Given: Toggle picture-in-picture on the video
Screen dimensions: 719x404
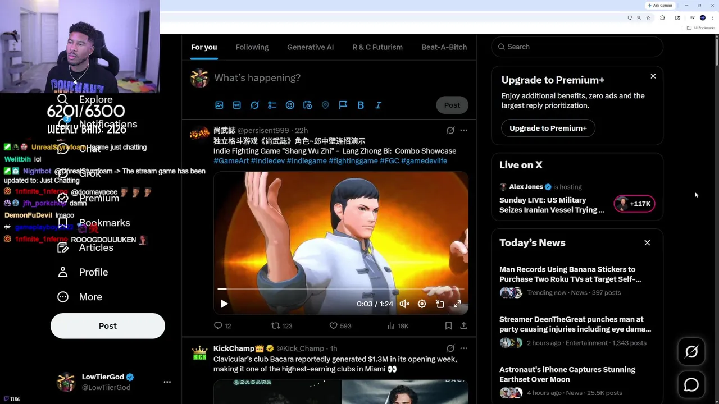Looking at the screenshot, I should 440,304.
